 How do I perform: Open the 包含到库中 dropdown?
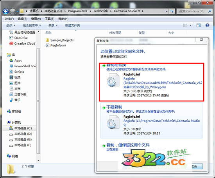(32, 25)
